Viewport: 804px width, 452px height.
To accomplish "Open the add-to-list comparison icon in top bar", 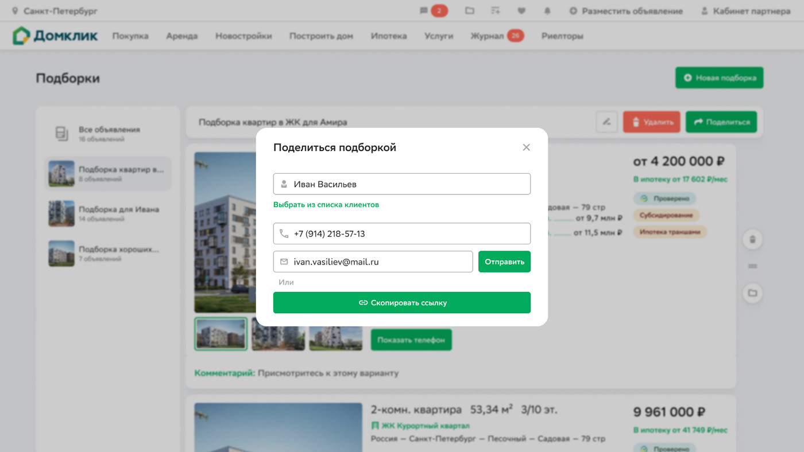I will pos(494,10).
